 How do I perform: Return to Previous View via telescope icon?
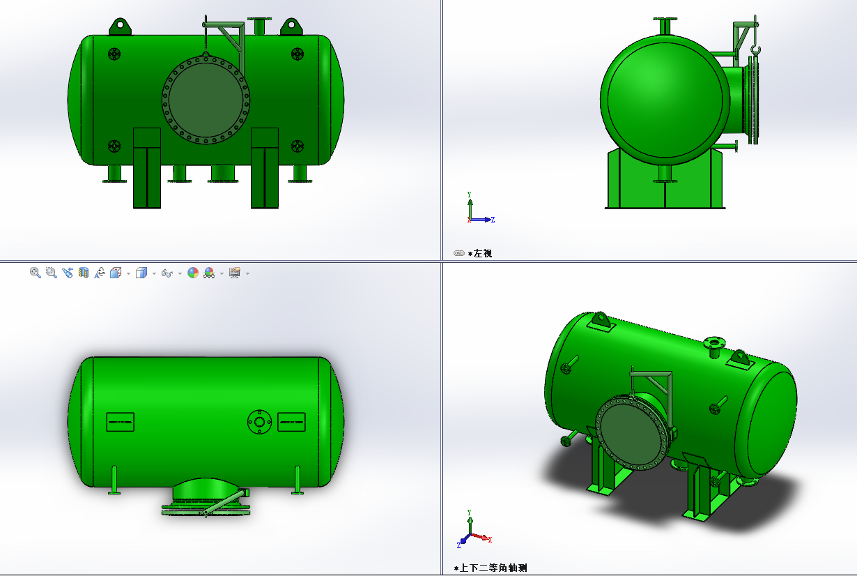68,273
